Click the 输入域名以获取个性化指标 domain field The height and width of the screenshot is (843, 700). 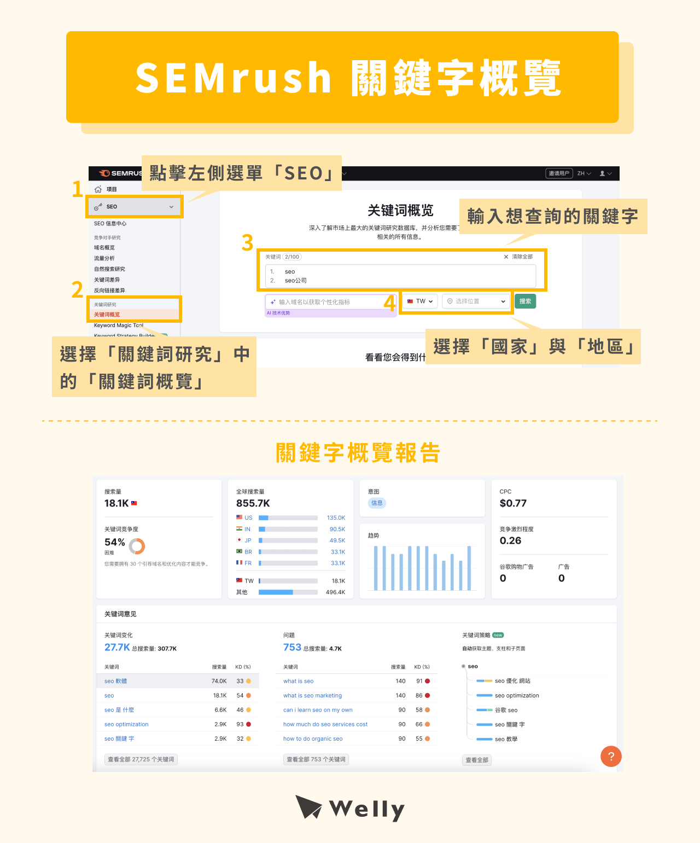[x=331, y=302]
